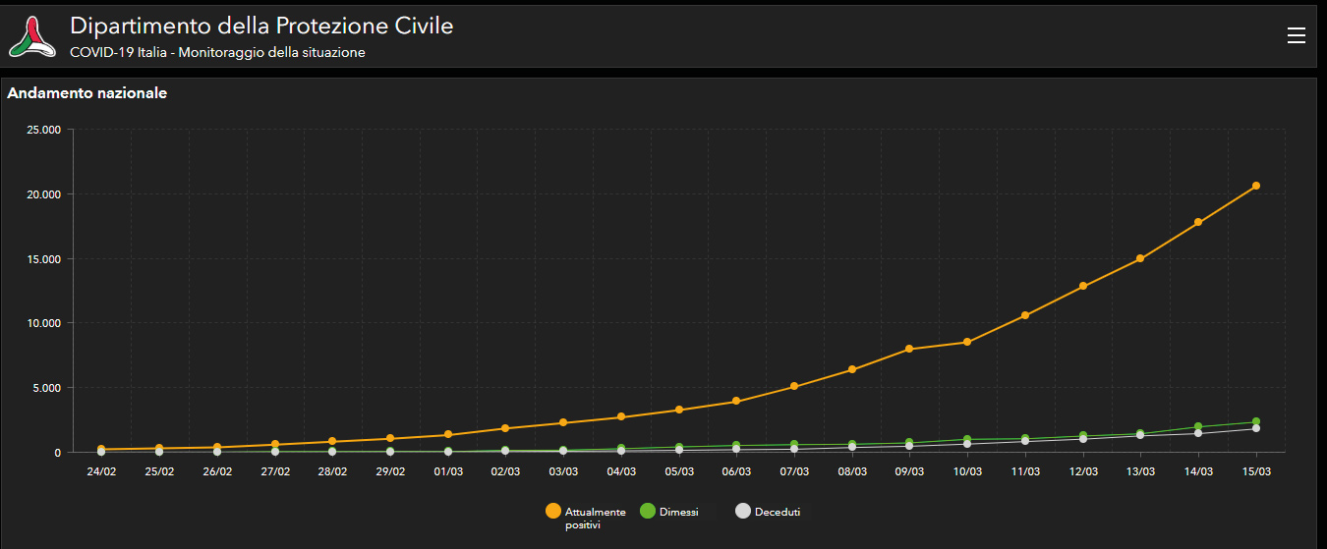Click the 25.000 y-axis label

point(44,130)
